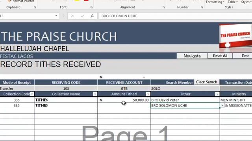This screenshot has width=252, height=141.
Task: Click the formula bar Cancel X icon
Action: [72, 16]
